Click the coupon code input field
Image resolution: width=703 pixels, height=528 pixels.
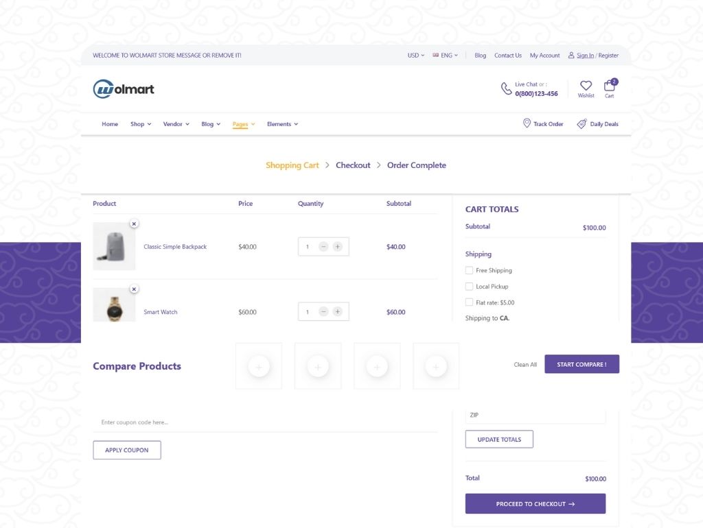(265, 422)
